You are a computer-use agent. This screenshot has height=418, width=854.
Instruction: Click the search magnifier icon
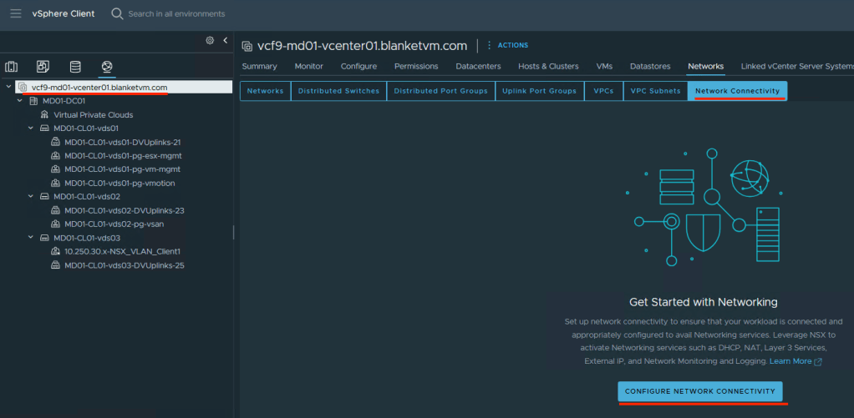click(x=117, y=13)
